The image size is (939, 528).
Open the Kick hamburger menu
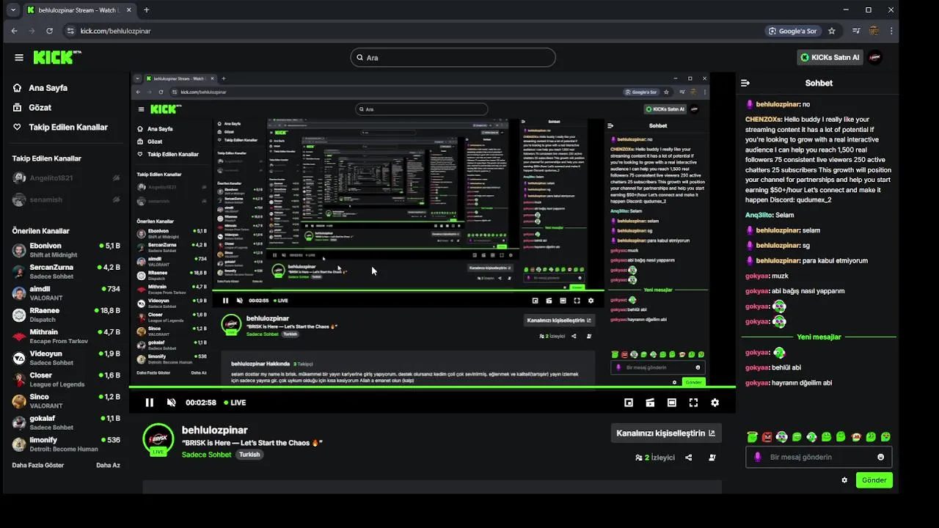click(x=19, y=57)
